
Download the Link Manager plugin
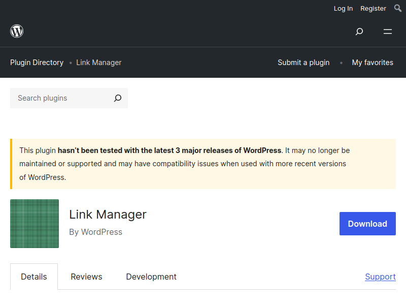[367, 224]
